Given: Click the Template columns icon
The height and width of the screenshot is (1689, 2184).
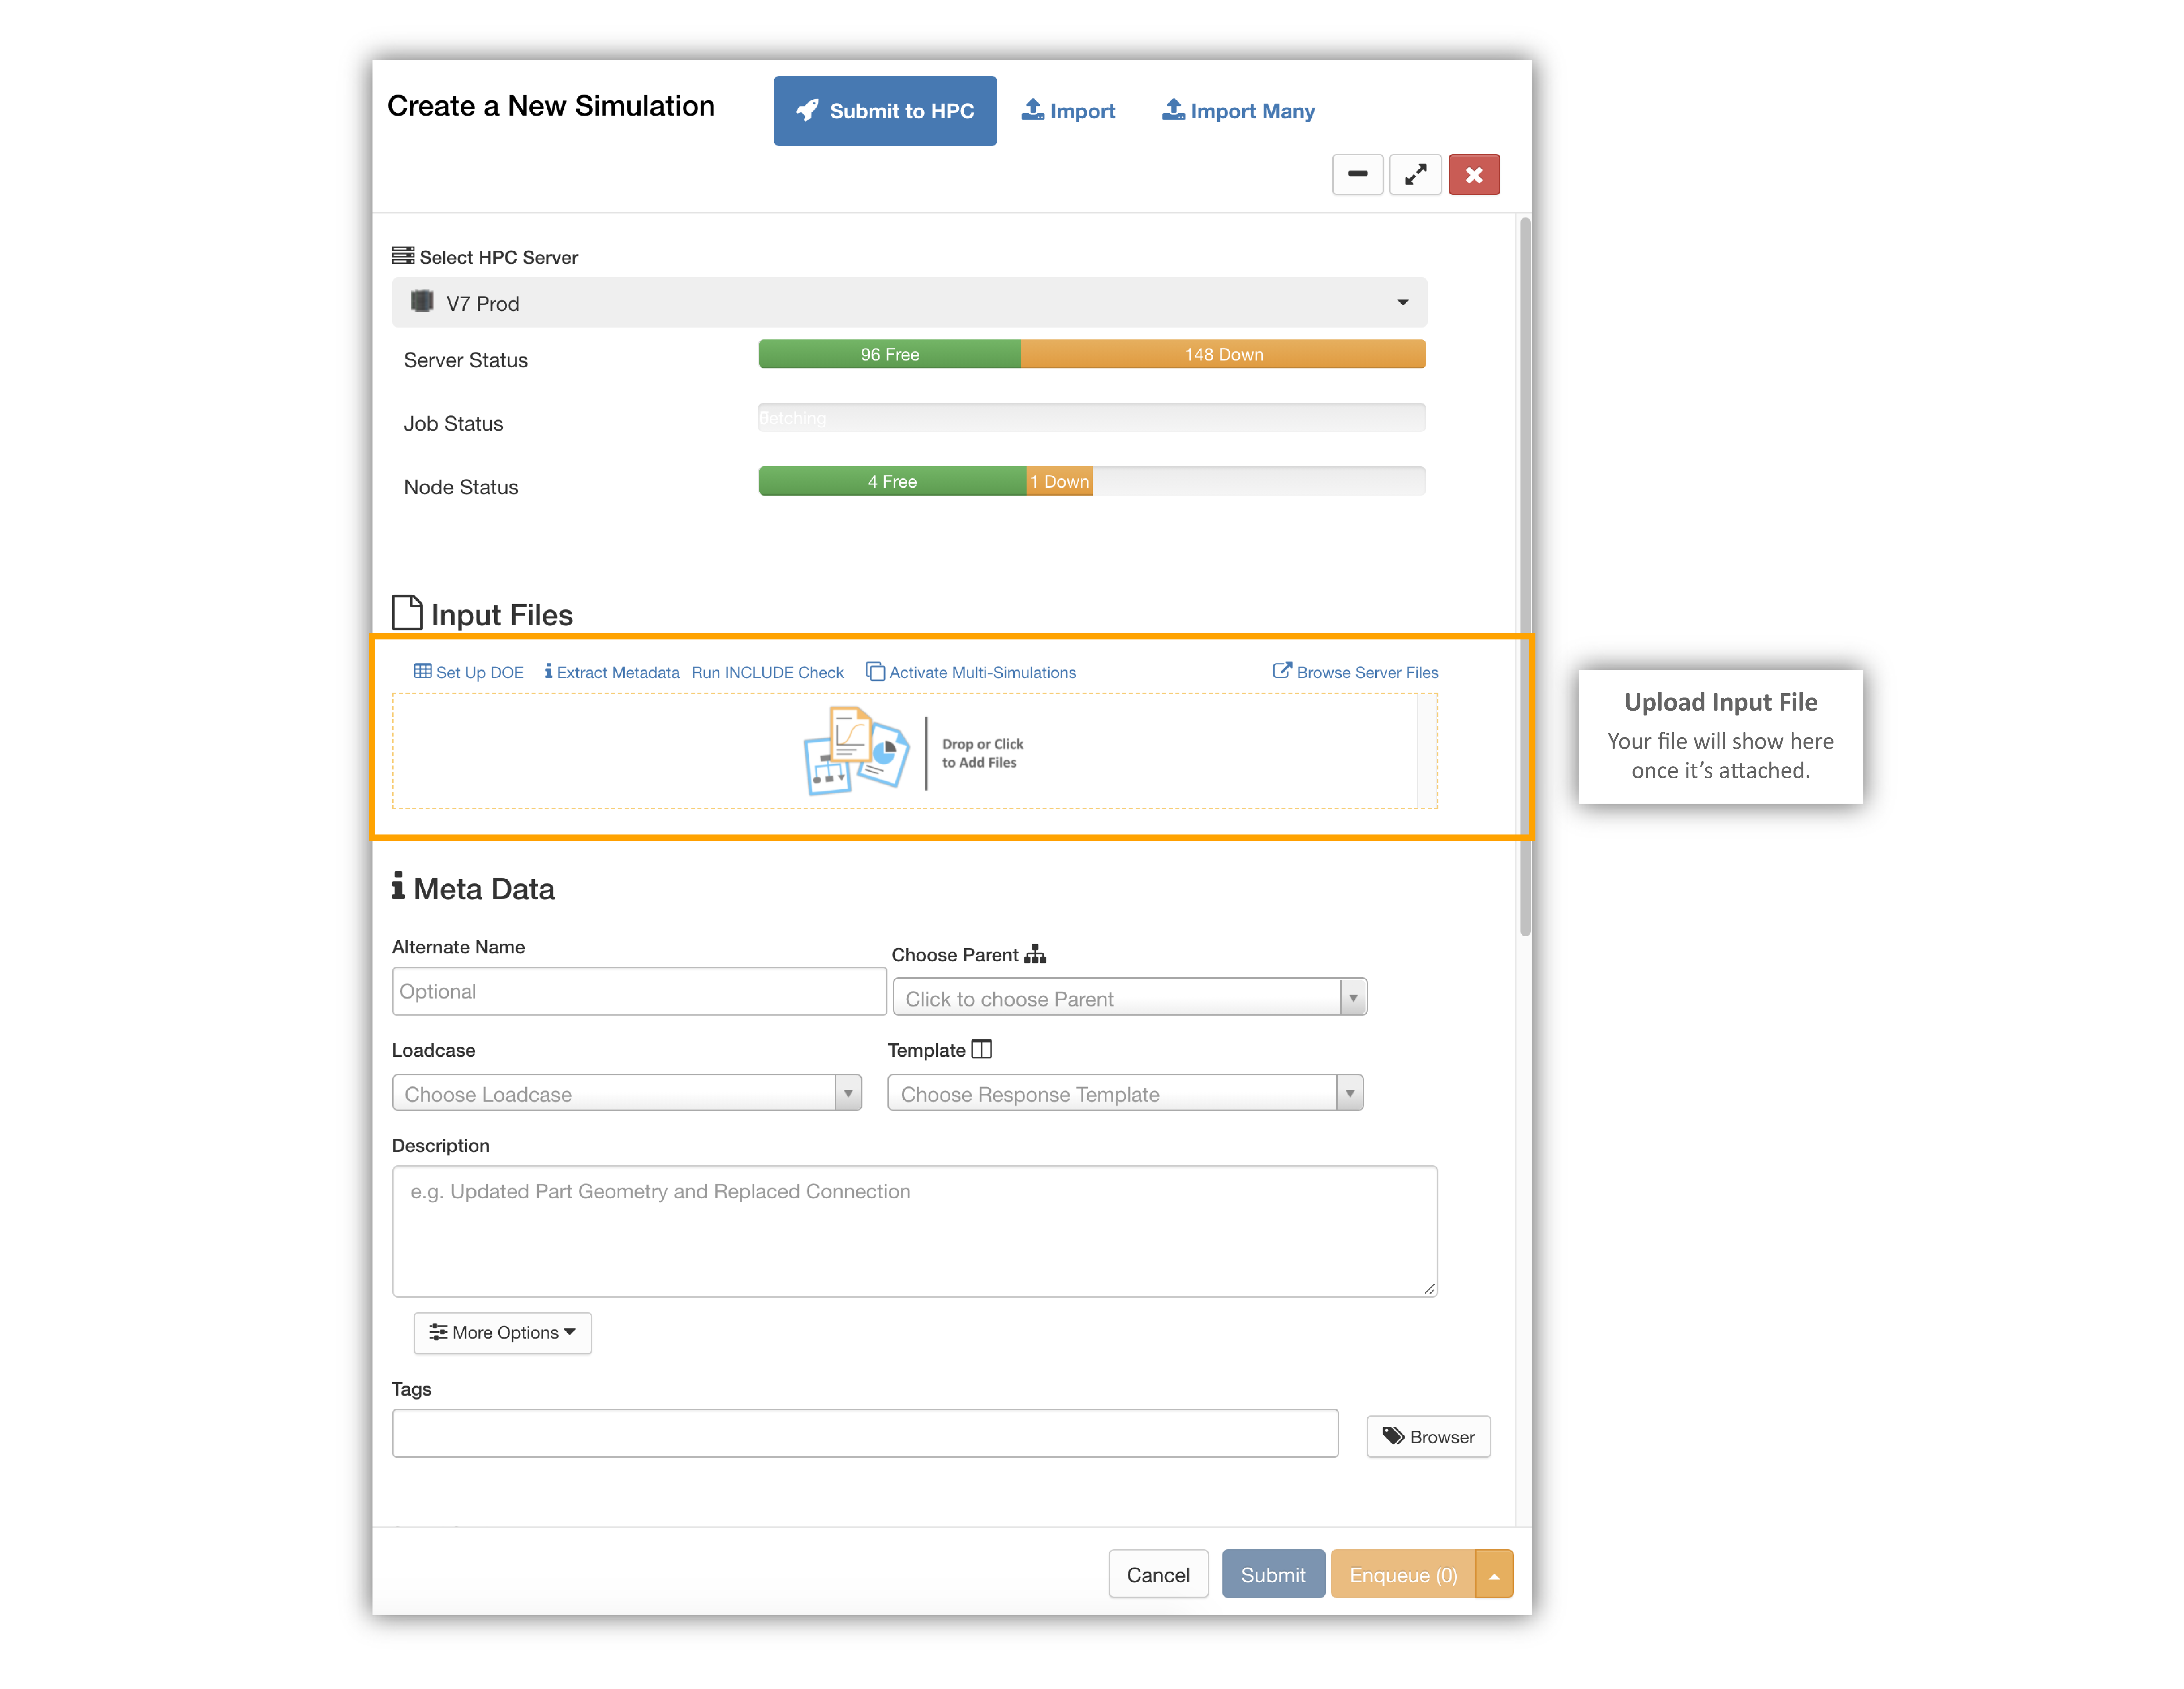Looking at the screenshot, I should (982, 1049).
